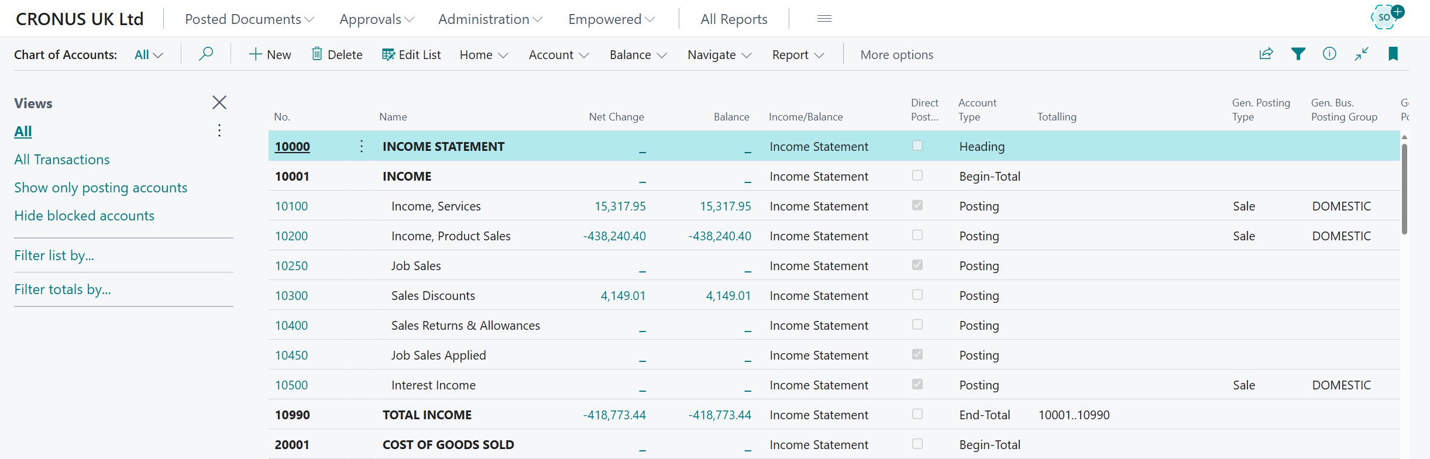Screen dimensions: 1430x459
Task: Select Hide blocked accounts view
Action: pyautogui.click(x=84, y=216)
